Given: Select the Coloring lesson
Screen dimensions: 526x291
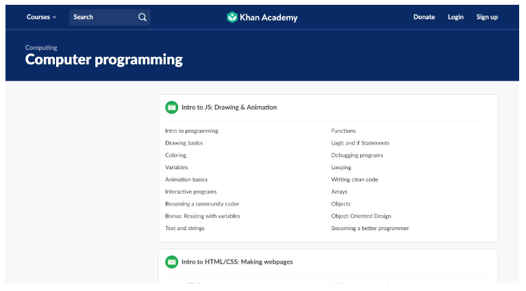Looking at the screenshot, I should point(176,155).
